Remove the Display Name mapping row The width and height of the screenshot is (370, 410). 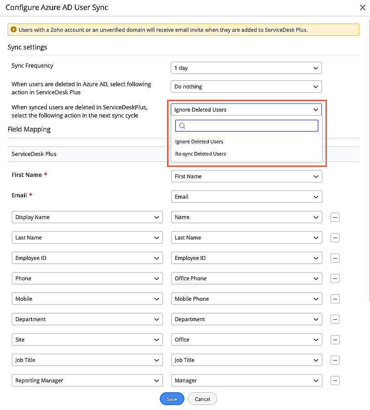pyautogui.click(x=335, y=217)
